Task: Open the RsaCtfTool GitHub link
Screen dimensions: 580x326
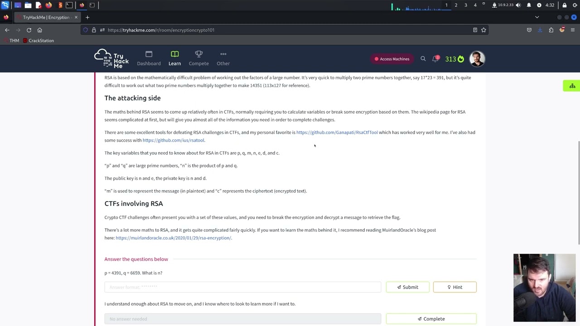Action: tap(337, 132)
